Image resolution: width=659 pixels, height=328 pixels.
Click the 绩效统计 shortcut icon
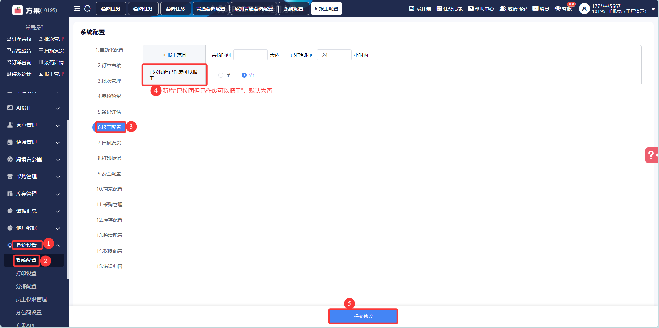[x=9, y=74]
